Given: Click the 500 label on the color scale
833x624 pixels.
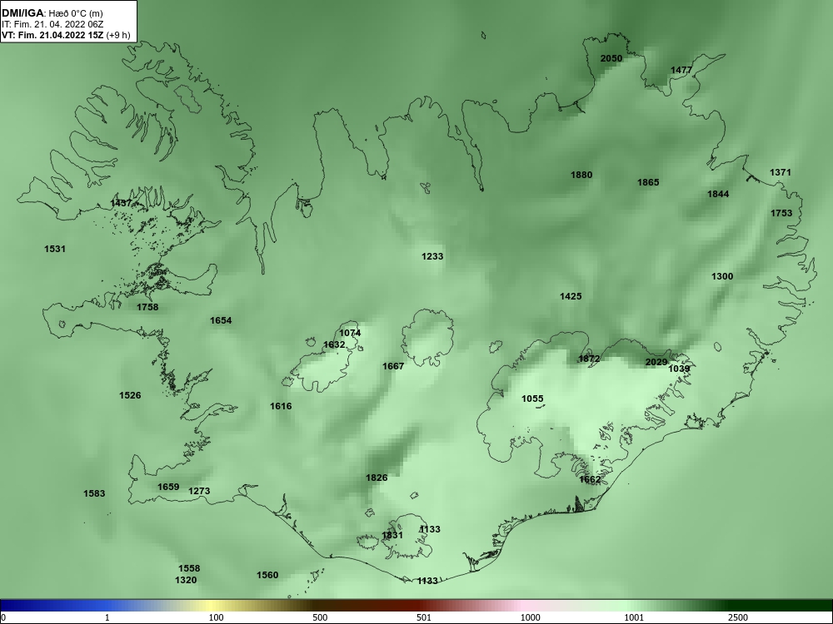Looking at the screenshot, I should click(x=320, y=617).
